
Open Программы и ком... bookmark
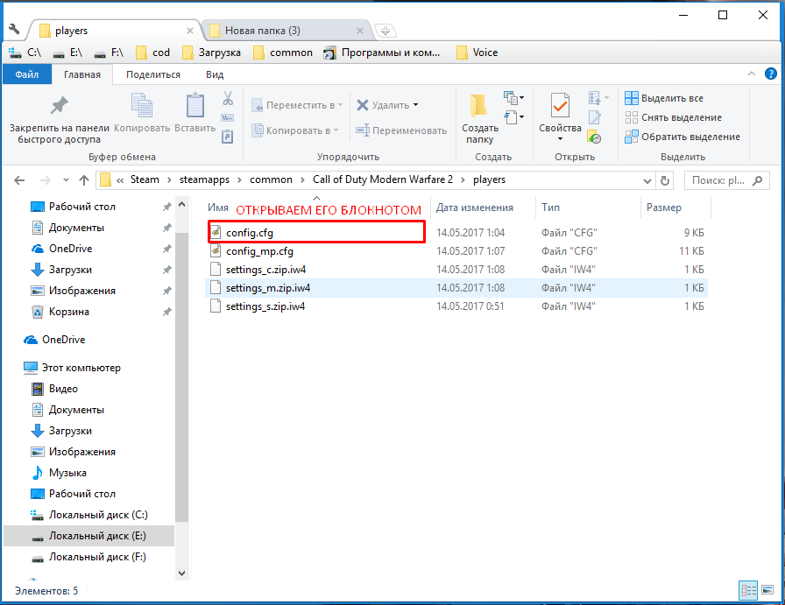click(x=382, y=53)
